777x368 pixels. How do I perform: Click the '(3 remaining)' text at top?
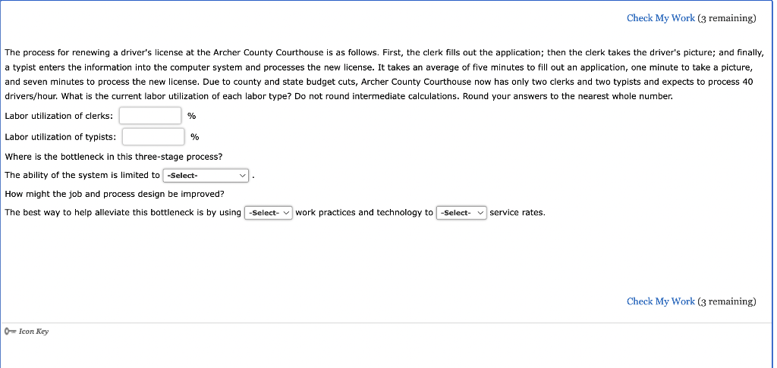[x=727, y=18]
